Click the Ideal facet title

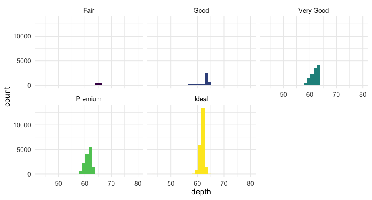point(201,99)
